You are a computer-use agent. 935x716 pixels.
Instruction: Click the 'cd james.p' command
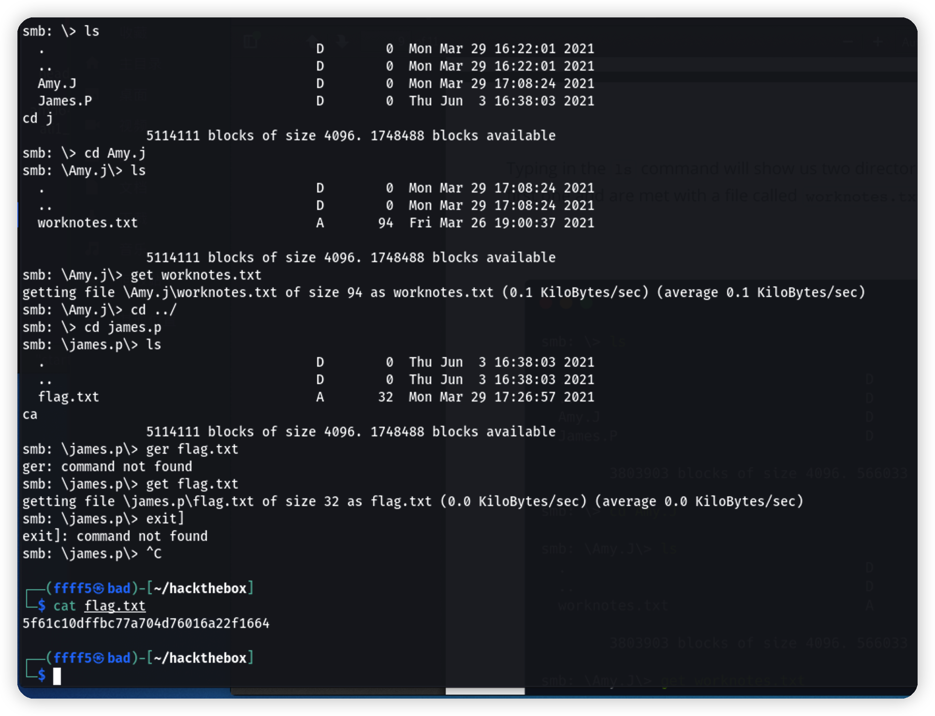pos(123,328)
